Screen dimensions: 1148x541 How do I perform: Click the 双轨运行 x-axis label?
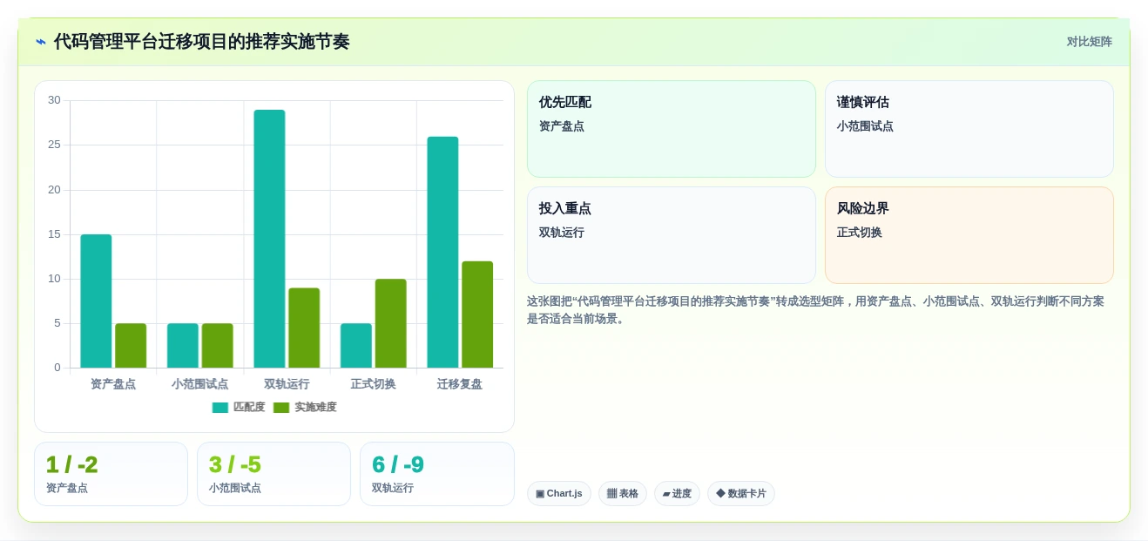(287, 384)
